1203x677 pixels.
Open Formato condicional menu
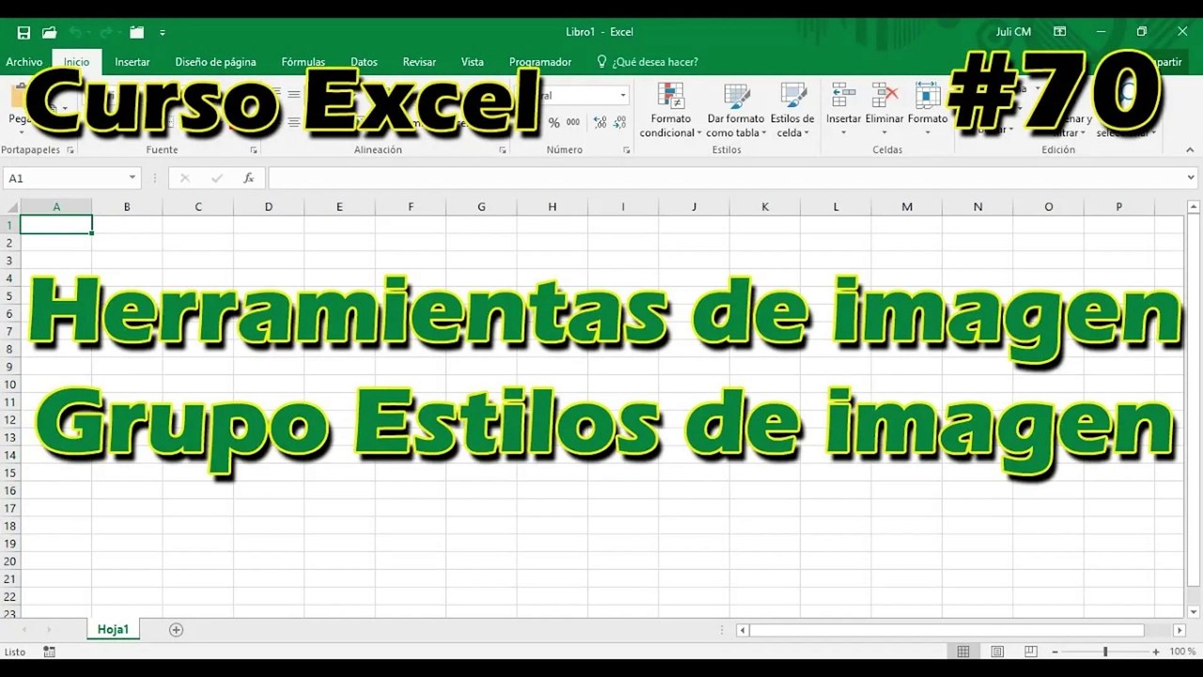point(671,111)
